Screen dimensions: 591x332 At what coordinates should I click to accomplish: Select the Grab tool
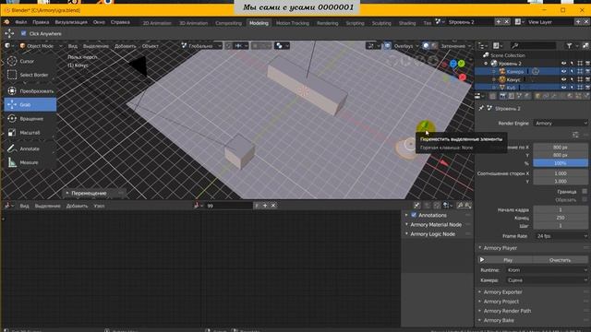click(x=30, y=104)
